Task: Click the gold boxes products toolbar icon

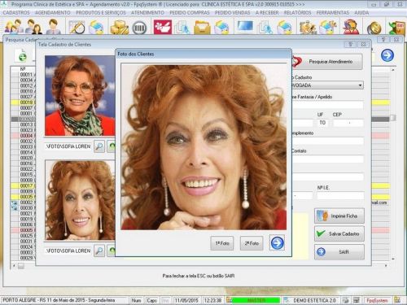Action: [120, 27]
